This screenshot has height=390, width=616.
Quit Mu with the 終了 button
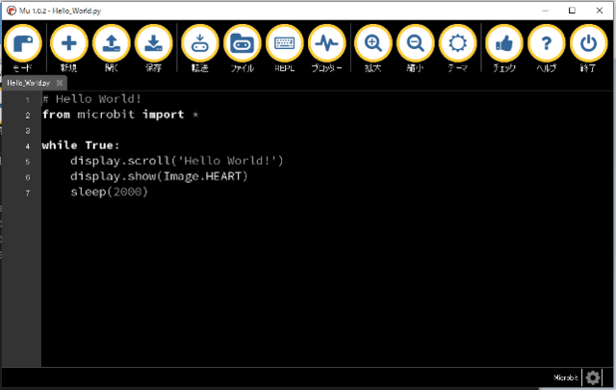tap(589, 44)
